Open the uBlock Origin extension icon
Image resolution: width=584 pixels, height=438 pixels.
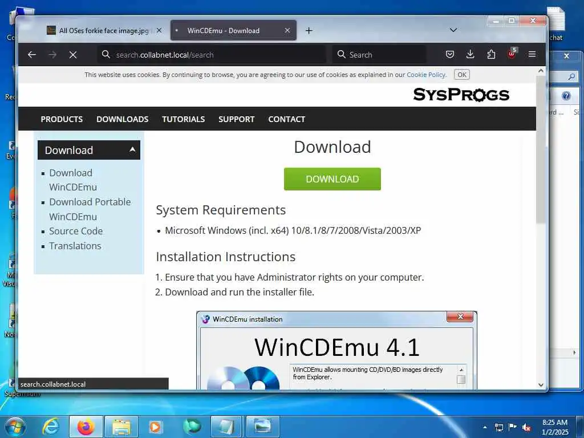(x=512, y=54)
